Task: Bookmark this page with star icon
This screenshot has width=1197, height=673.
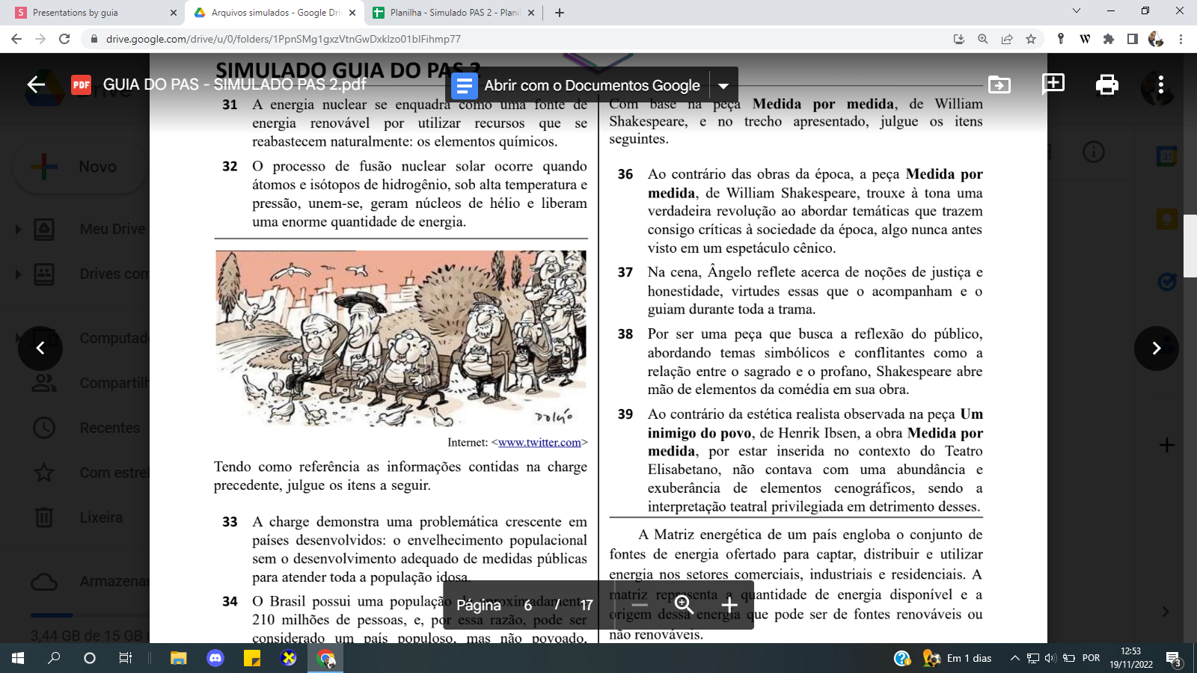Action: click(1031, 39)
